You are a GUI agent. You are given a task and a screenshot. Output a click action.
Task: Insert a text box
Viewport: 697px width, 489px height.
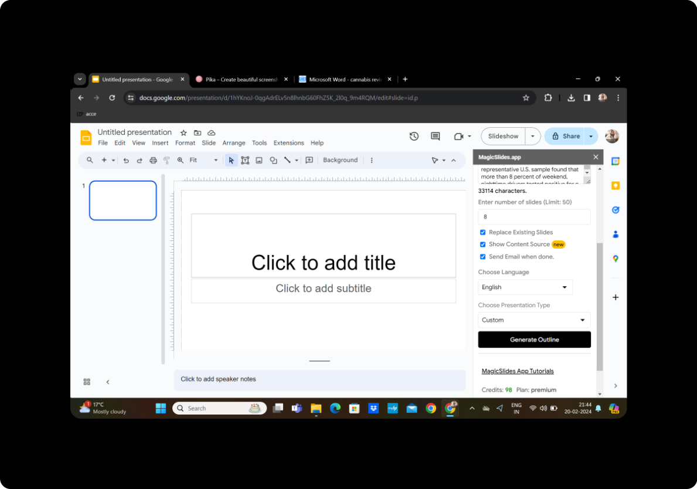245,160
